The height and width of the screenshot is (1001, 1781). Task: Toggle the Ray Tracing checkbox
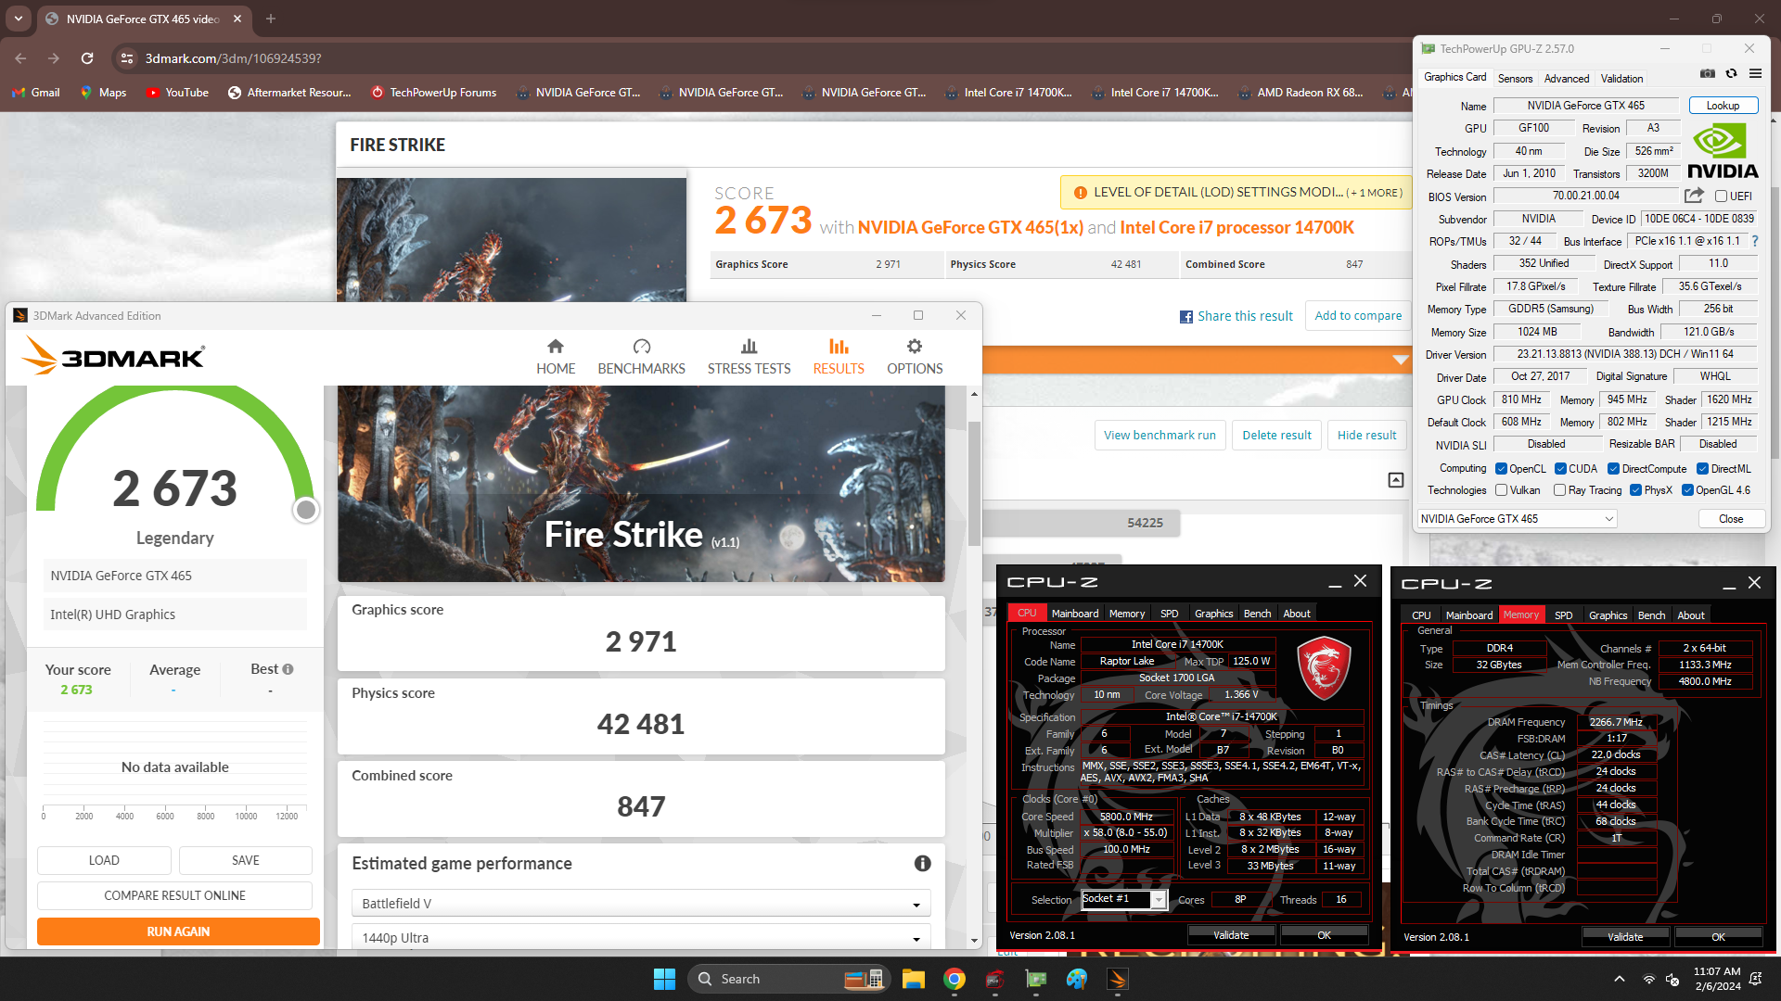pos(1559,490)
